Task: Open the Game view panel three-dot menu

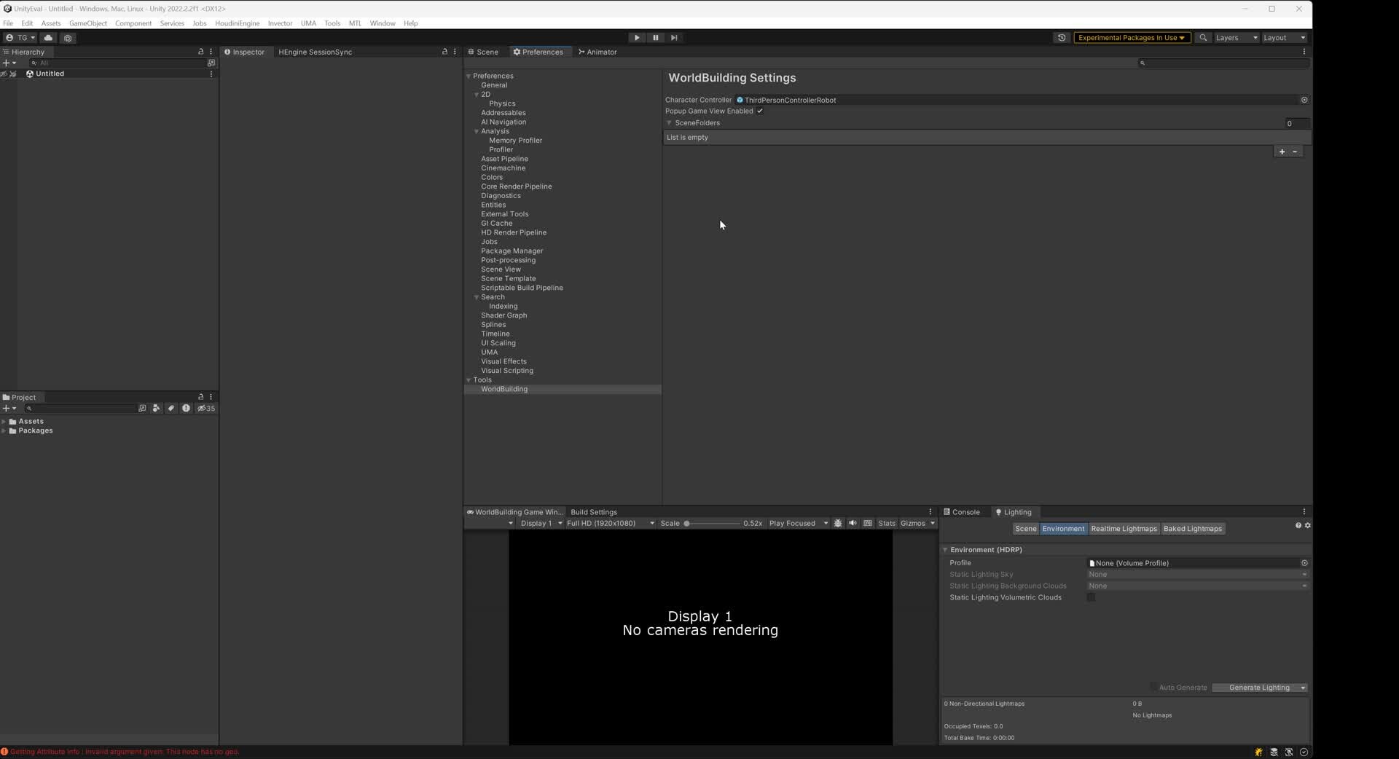Action: coord(930,512)
